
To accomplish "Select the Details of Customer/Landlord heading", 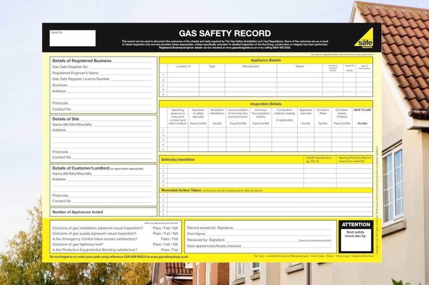I will tap(81, 168).
